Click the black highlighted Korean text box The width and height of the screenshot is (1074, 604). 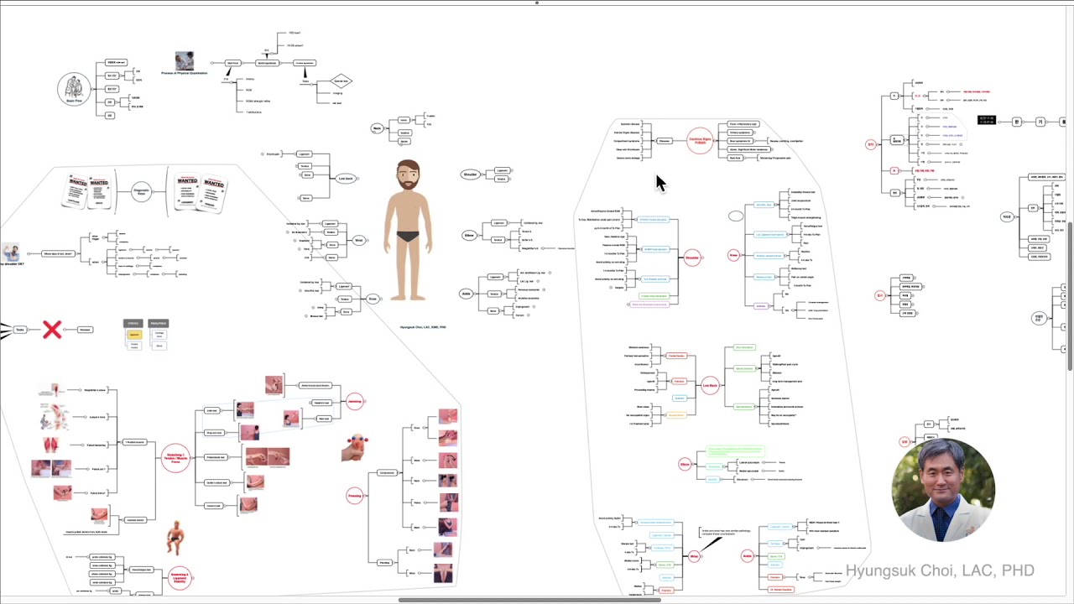(986, 121)
